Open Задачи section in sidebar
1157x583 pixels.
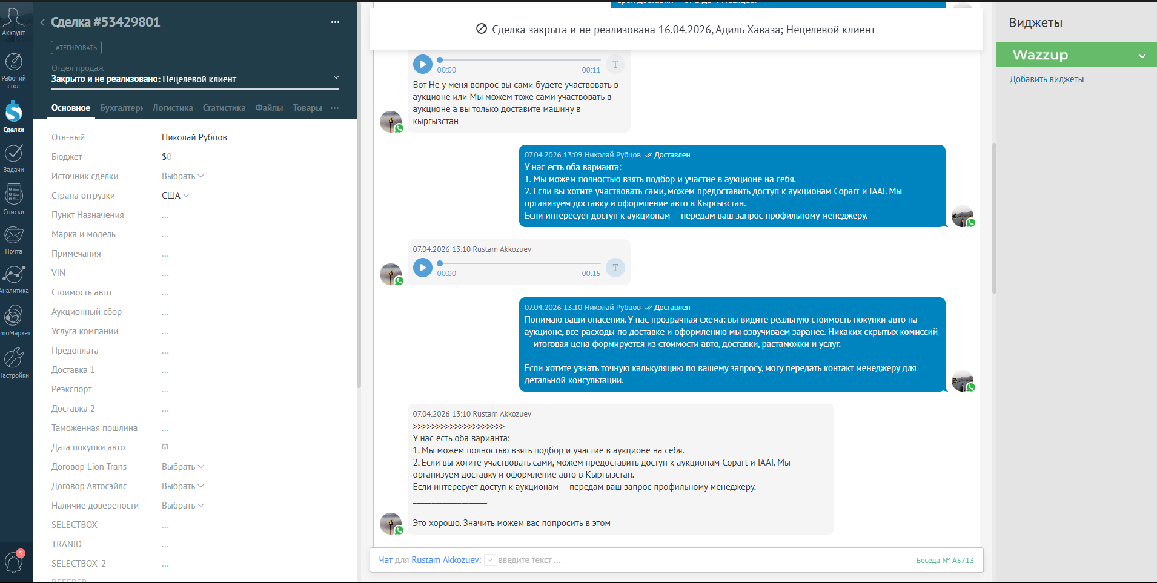point(13,158)
